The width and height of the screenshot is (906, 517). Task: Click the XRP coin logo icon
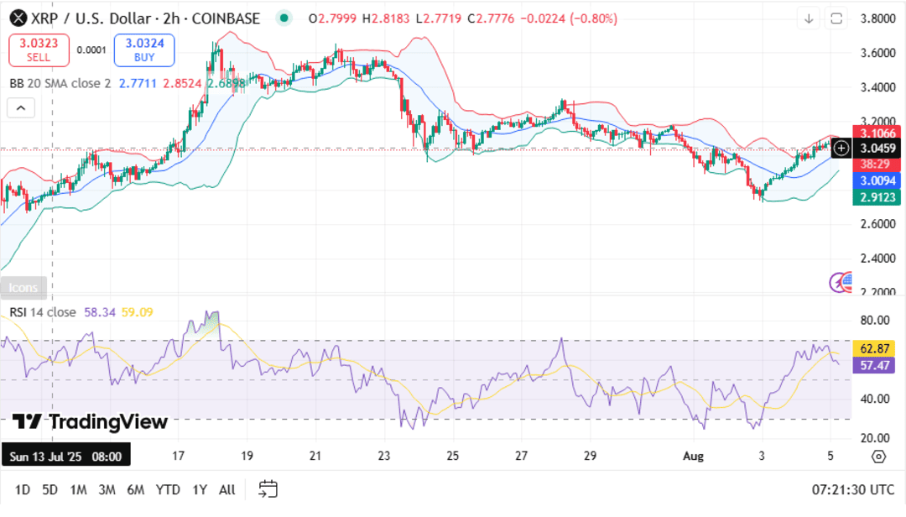pyautogui.click(x=17, y=18)
